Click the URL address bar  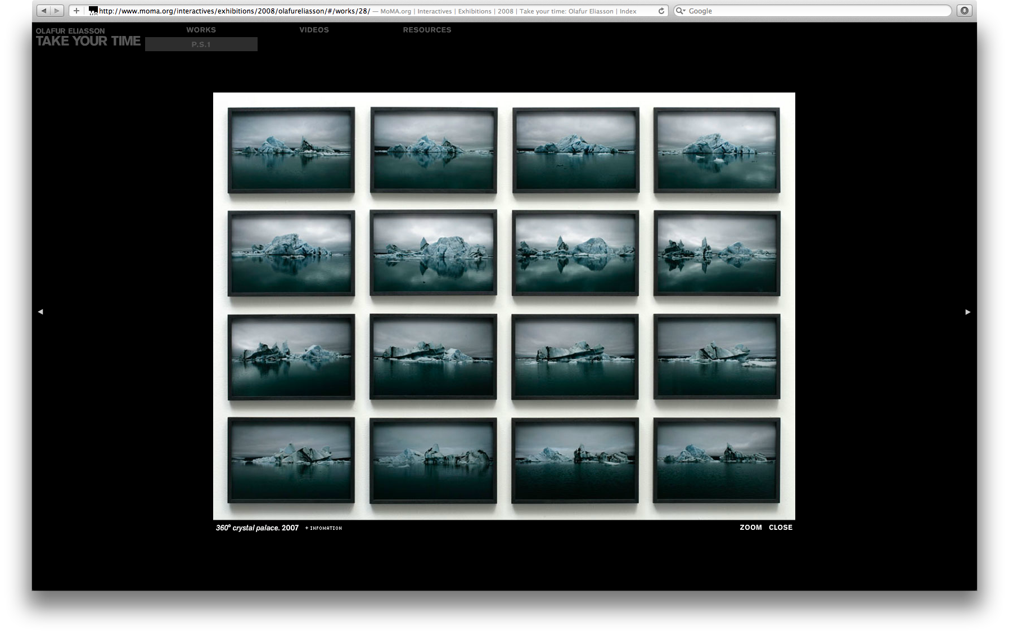[337, 10]
